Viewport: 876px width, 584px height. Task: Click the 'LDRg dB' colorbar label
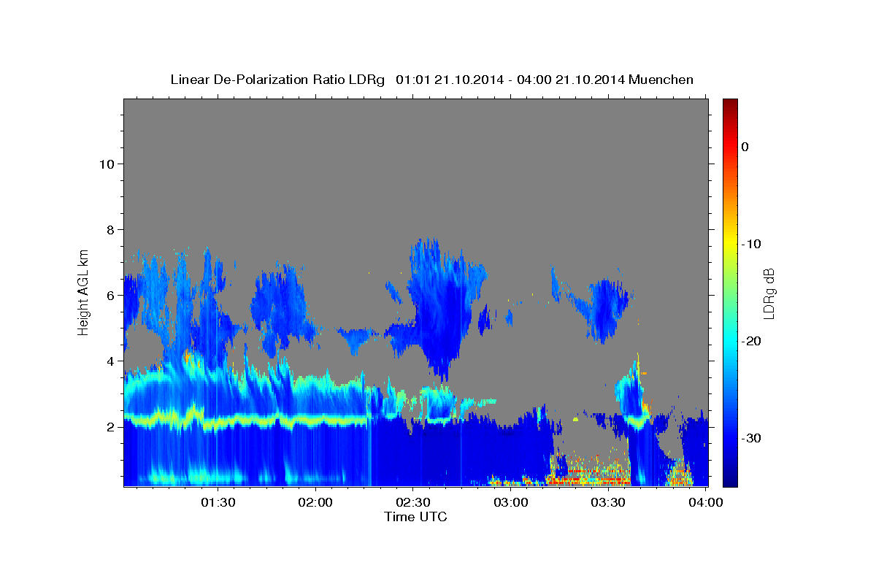coord(769,293)
